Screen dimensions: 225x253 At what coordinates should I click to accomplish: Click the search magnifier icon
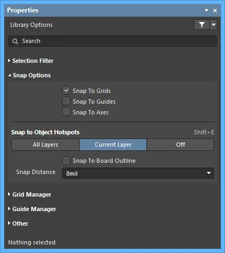(x=15, y=41)
